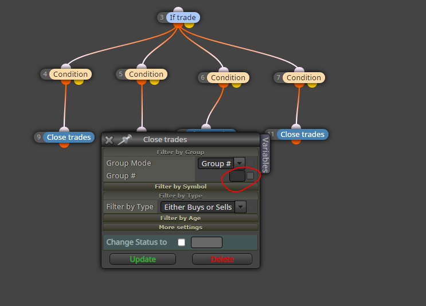Click input connector atop Condition 4
Image resolution: width=426 pixels, height=306 pixels.
pyautogui.click(x=66, y=66)
